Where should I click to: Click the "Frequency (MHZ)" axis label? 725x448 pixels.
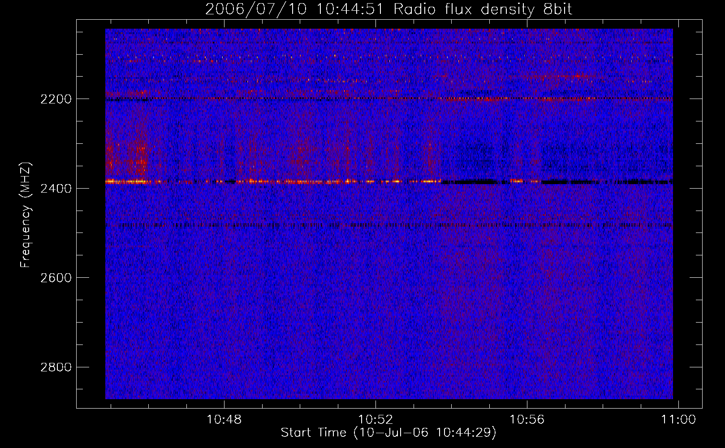click(26, 215)
